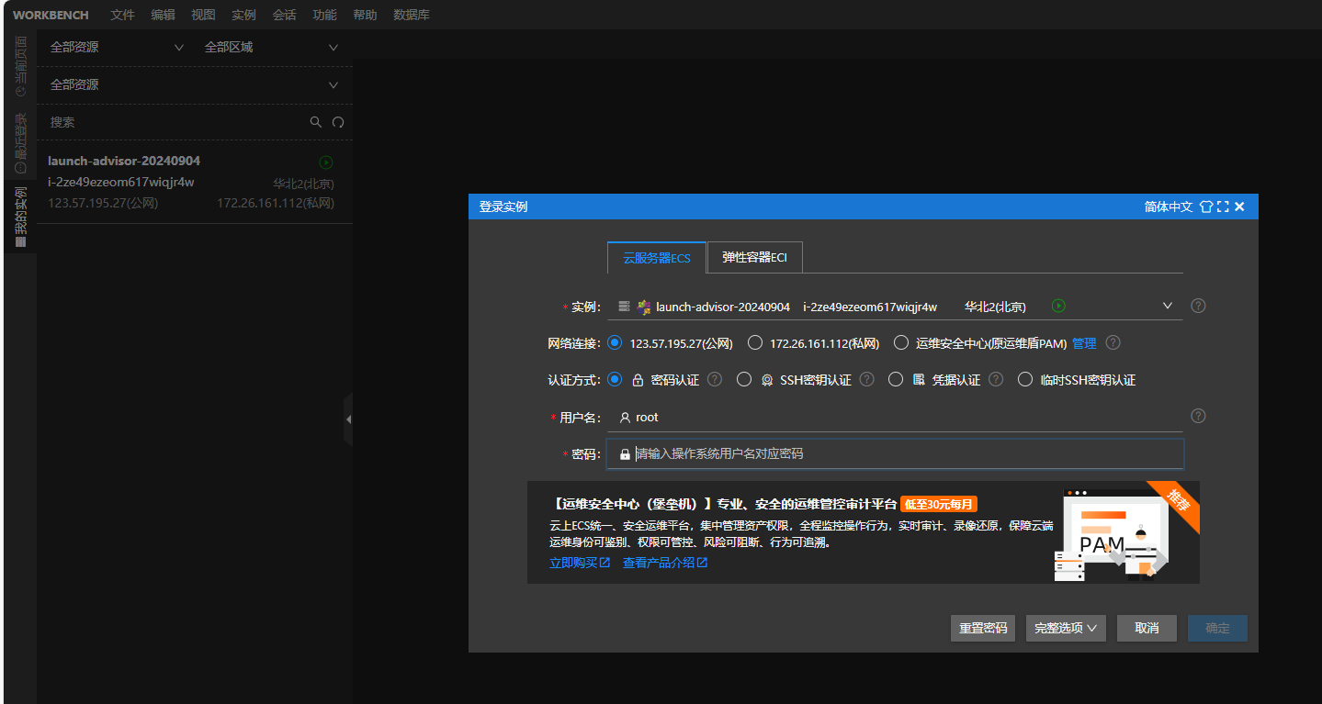The height and width of the screenshot is (704, 1322).
Task: Select 运维安全中心(原运维盾PAM) connection radio
Action: (x=901, y=342)
